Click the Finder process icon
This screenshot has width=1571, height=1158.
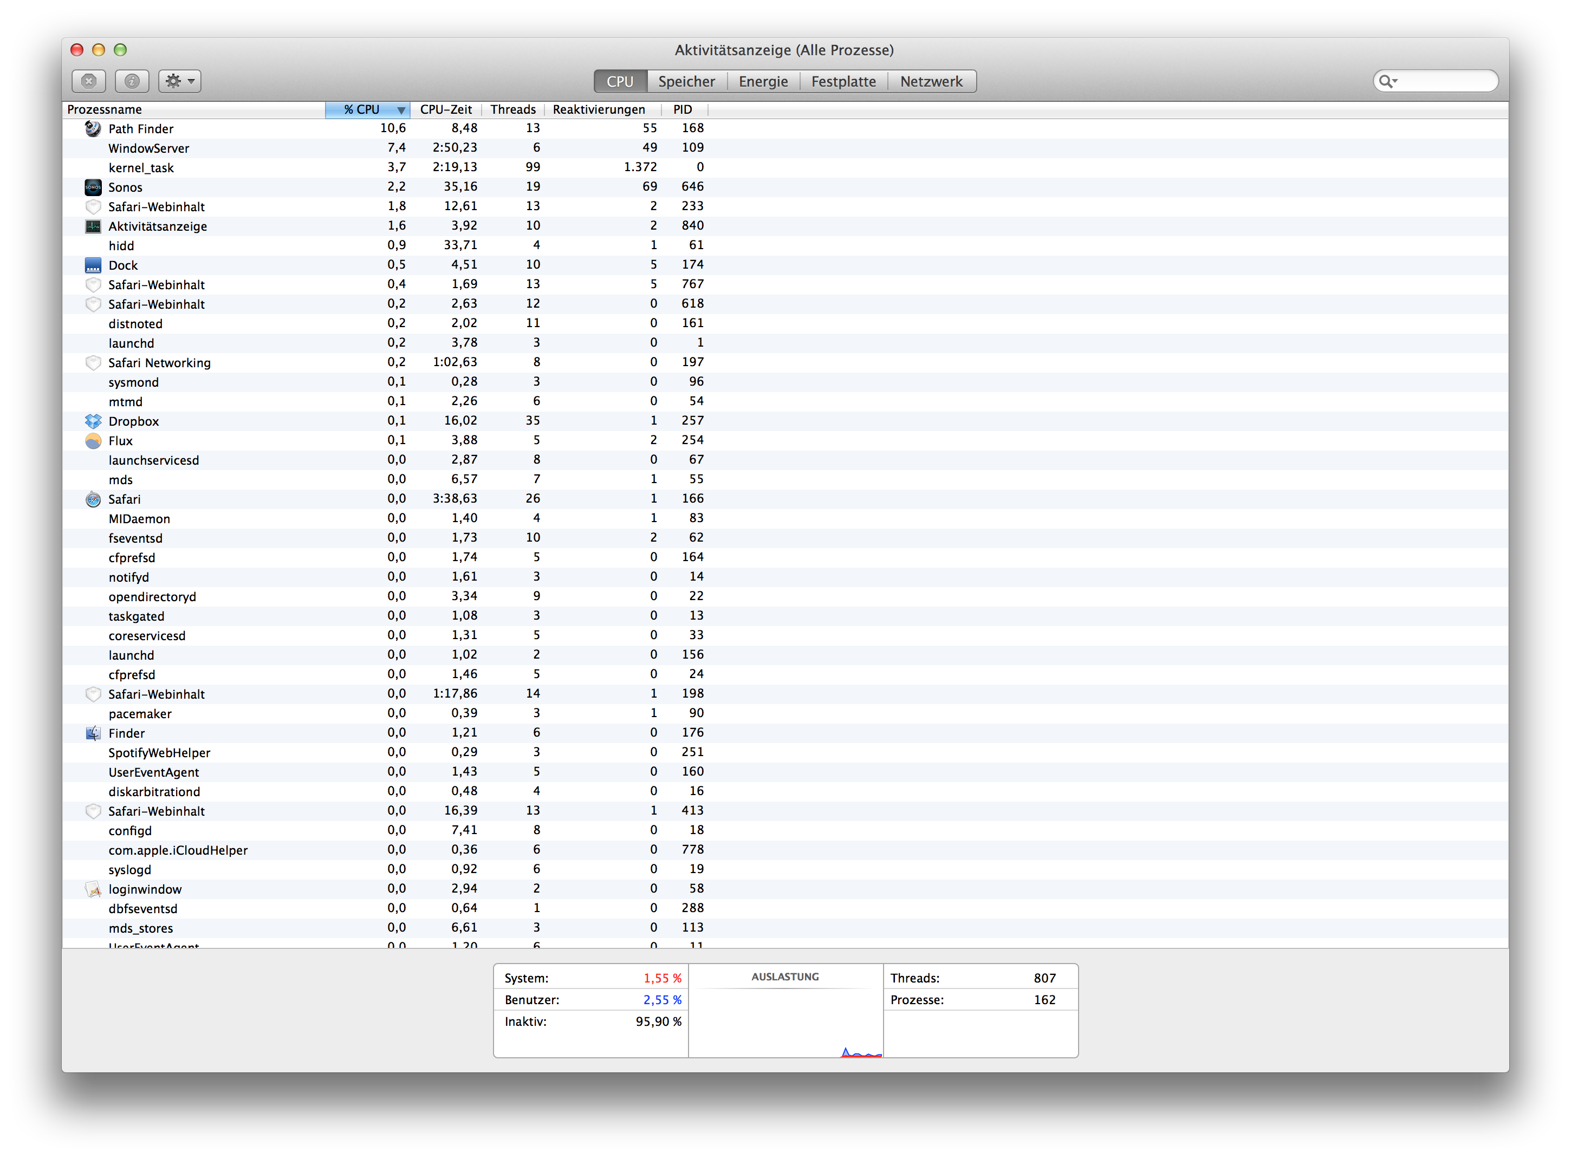93,733
